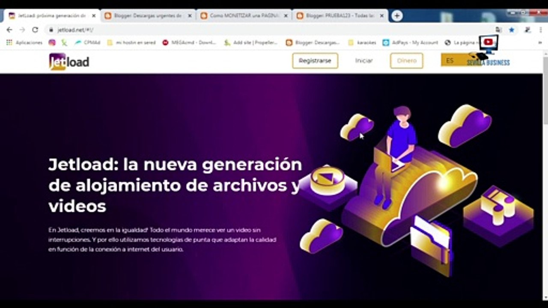Switch to Blogger: PRUEBA123 tab

pyautogui.click(x=340, y=16)
